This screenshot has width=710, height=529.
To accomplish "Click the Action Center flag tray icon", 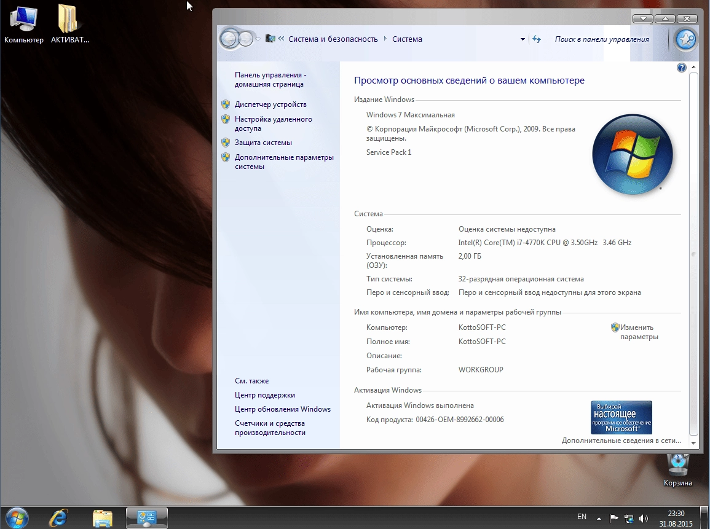I will click(x=613, y=518).
